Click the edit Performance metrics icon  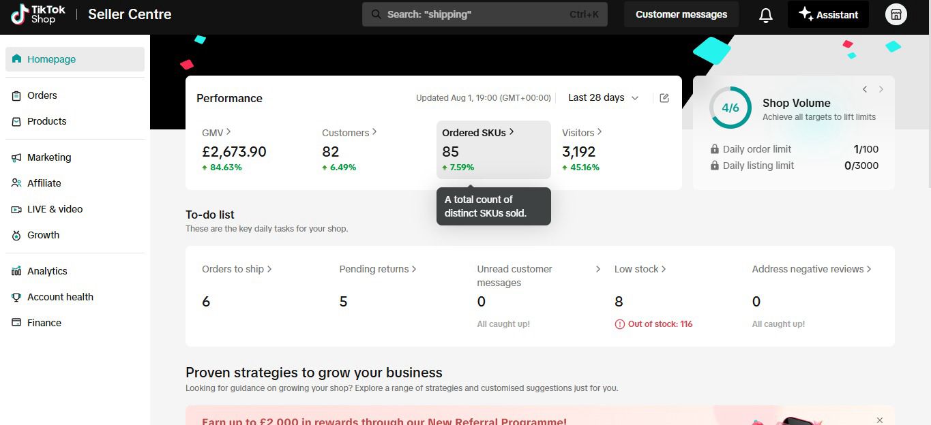pos(664,98)
